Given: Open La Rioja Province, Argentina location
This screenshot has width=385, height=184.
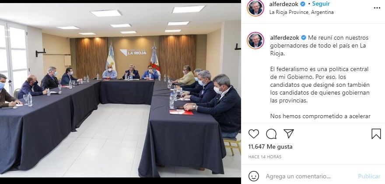Looking at the screenshot, I should click(301, 12).
